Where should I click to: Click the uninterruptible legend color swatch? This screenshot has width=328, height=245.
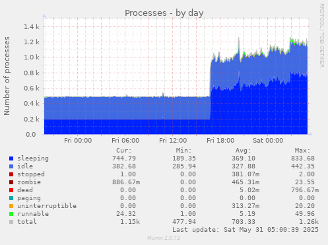click(x=11, y=206)
